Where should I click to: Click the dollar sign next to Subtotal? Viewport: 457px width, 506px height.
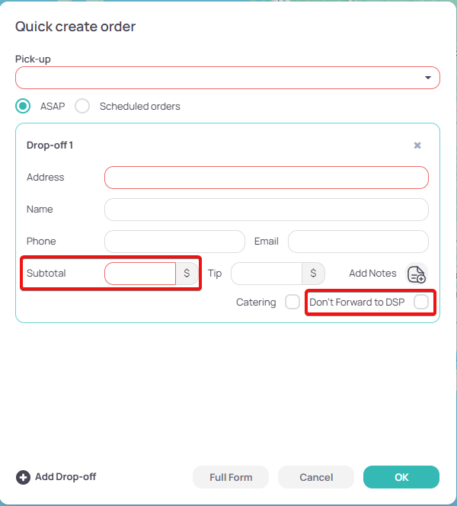(x=187, y=274)
